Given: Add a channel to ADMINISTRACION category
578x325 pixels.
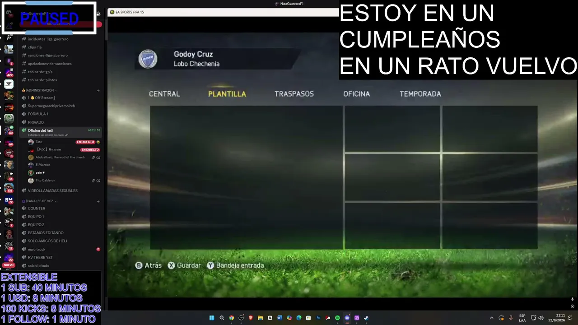Looking at the screenshot, I should tap(98, 90).
